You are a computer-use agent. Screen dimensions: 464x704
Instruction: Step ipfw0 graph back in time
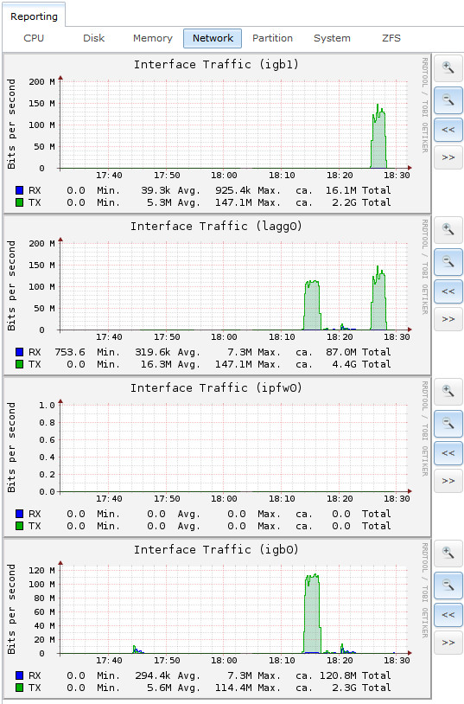(448, 453)
